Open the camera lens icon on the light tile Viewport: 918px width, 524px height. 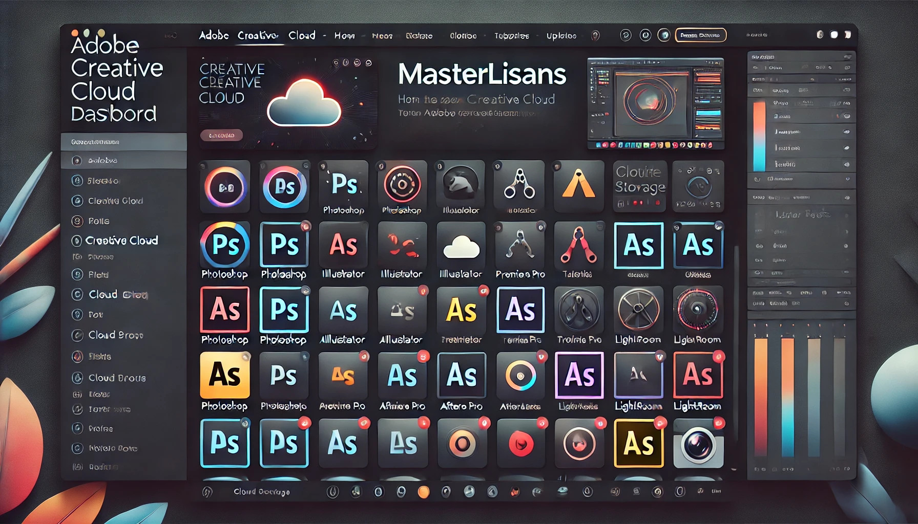click(698, 443)
